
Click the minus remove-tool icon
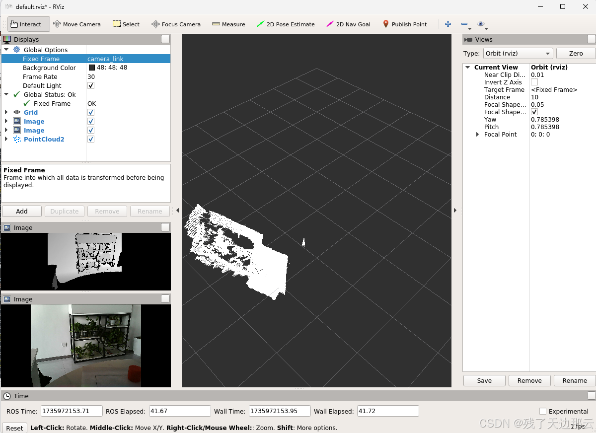click(464, 24)
